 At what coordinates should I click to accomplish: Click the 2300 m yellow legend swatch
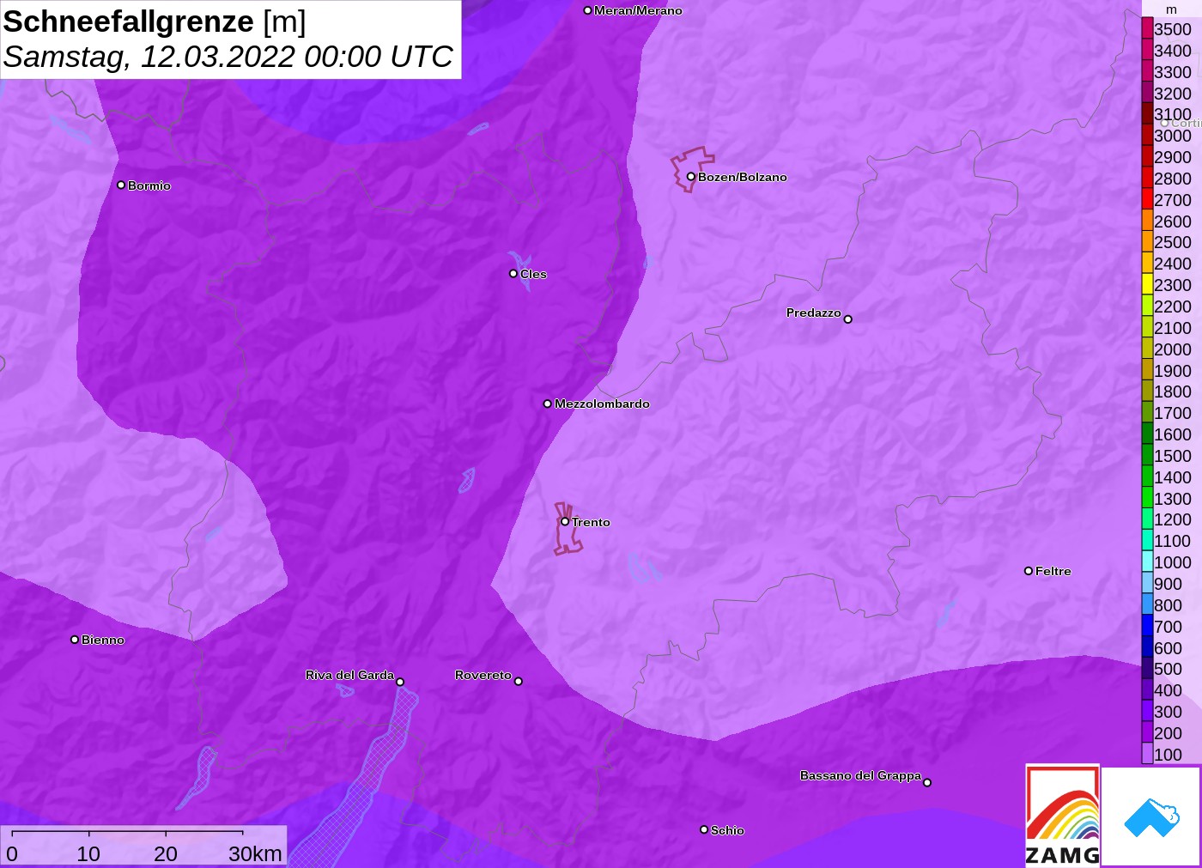pos(1147,284)
